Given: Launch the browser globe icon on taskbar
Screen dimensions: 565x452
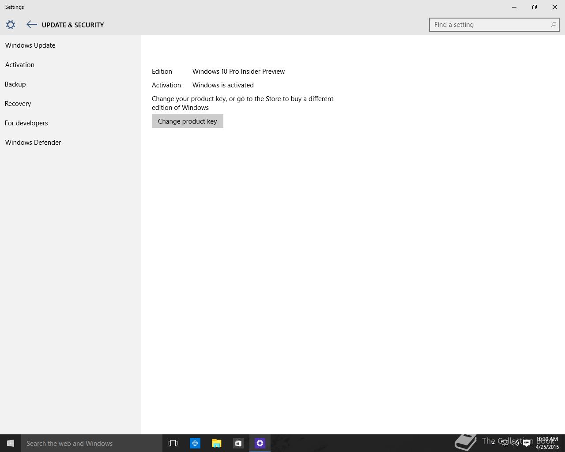Looking at the screenshot, I should [x=195, y=443].
